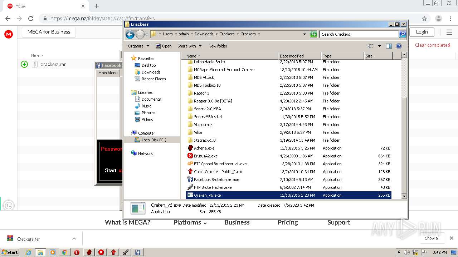Viewport: 458px width, 257px height.
Task: Expand the Platforms dropdown on MEGA
Action: [x=190, y=222]
